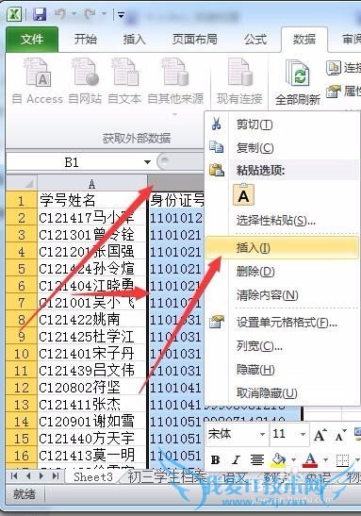Switch to the 开始 ribbon tab

tap(86, 40)
